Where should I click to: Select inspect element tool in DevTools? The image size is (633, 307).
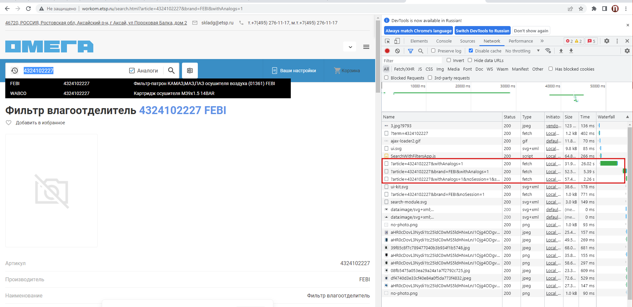[387, 41]
